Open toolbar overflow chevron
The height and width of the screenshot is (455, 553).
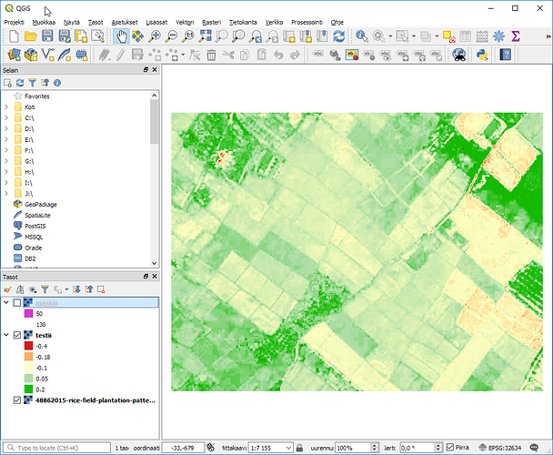click(548, 36)
